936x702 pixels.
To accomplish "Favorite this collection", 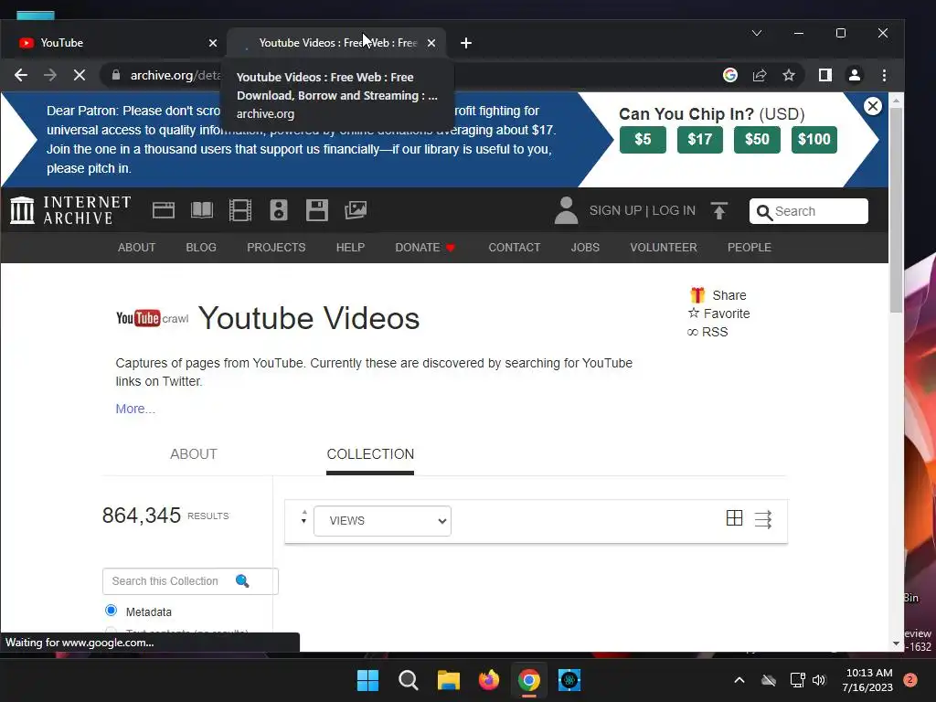I will 718,314.
